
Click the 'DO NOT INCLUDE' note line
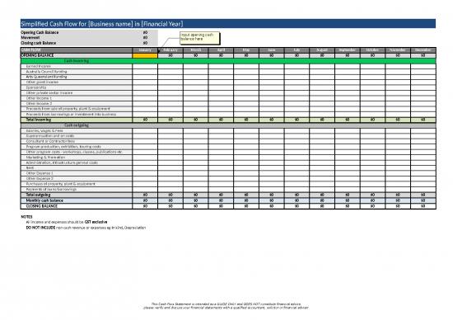(86, 228)
